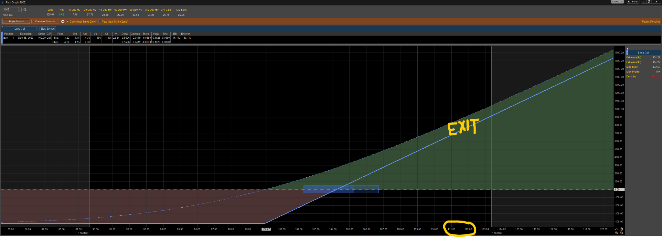Image resolution: width=662 pixels, height=237 pixels.
Task: Open the NKE symbol dropdown arrow
Action: (x=20, y=10)
